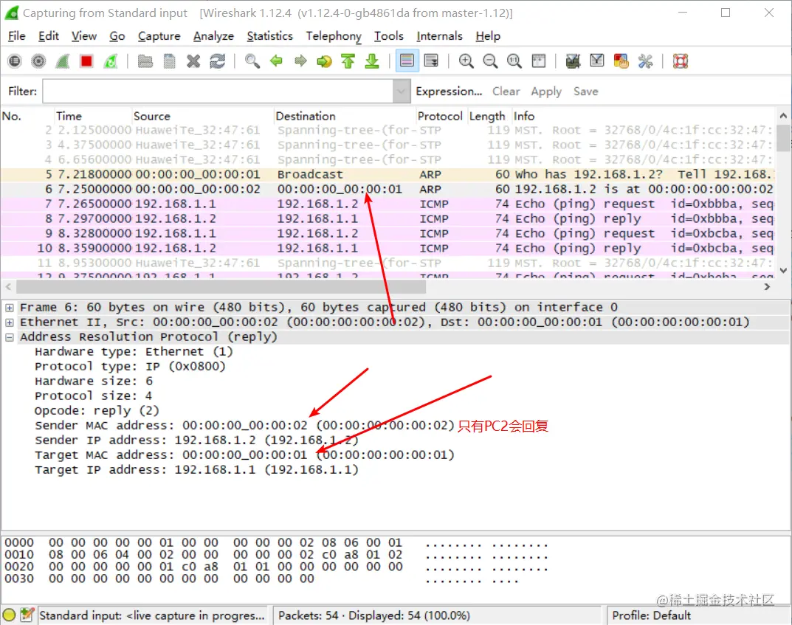Image resolution: width=792 pixels, height=625 pixels.
Task: Select Sender IP address 192.168.1.2 field
Action: pyautogui.click(x=196, y=441)
